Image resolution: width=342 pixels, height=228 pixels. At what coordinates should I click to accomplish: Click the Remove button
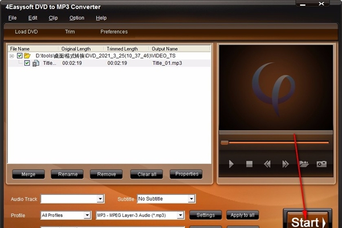106,174
